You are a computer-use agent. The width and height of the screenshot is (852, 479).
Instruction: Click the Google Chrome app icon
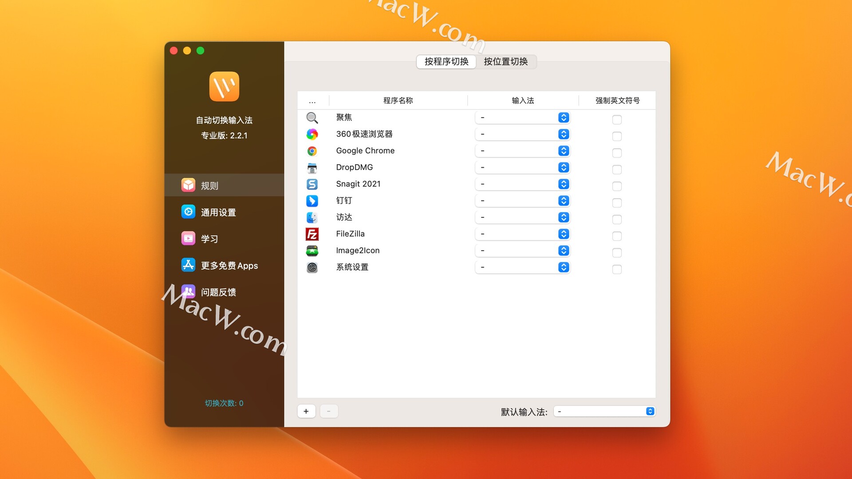pyautogui.click(x=312, y=151)
